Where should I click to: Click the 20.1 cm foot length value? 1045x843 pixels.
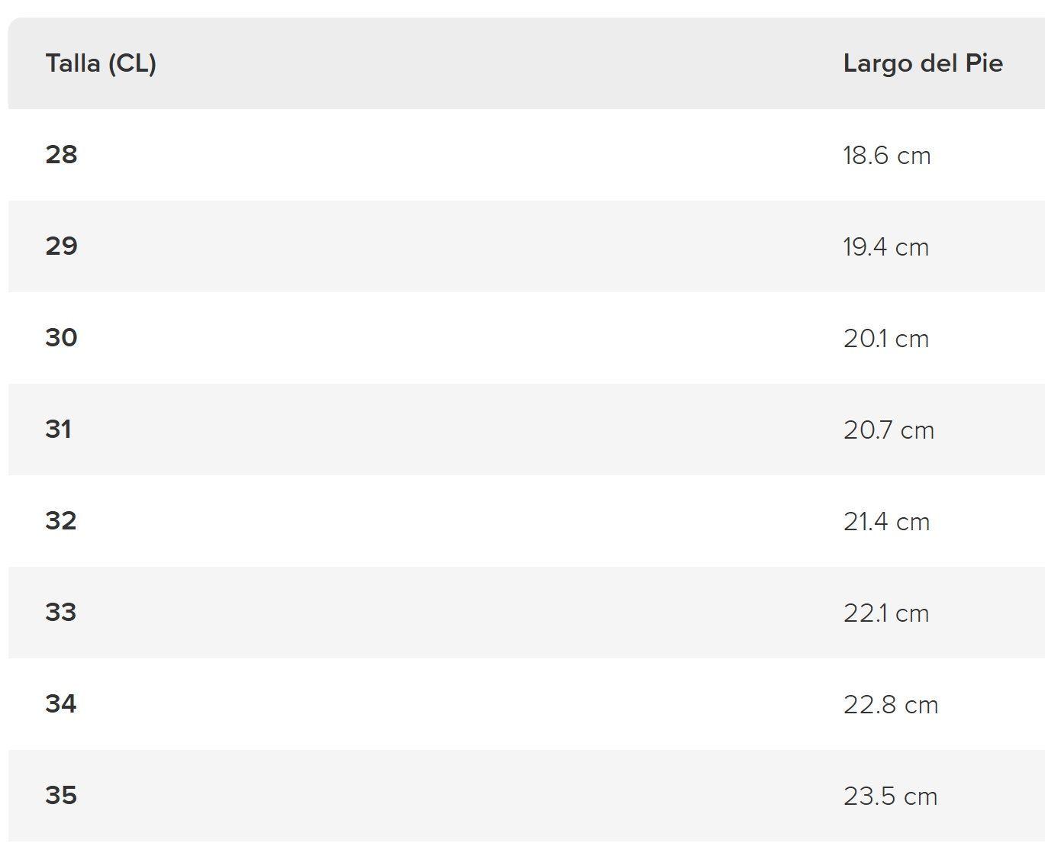coord(886,339)
